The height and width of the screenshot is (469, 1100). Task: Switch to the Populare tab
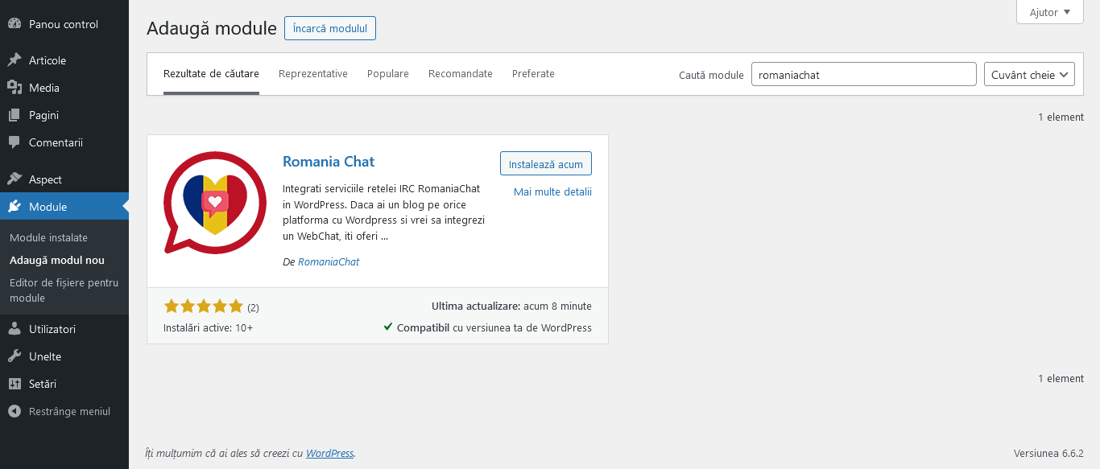click(388, 74)
